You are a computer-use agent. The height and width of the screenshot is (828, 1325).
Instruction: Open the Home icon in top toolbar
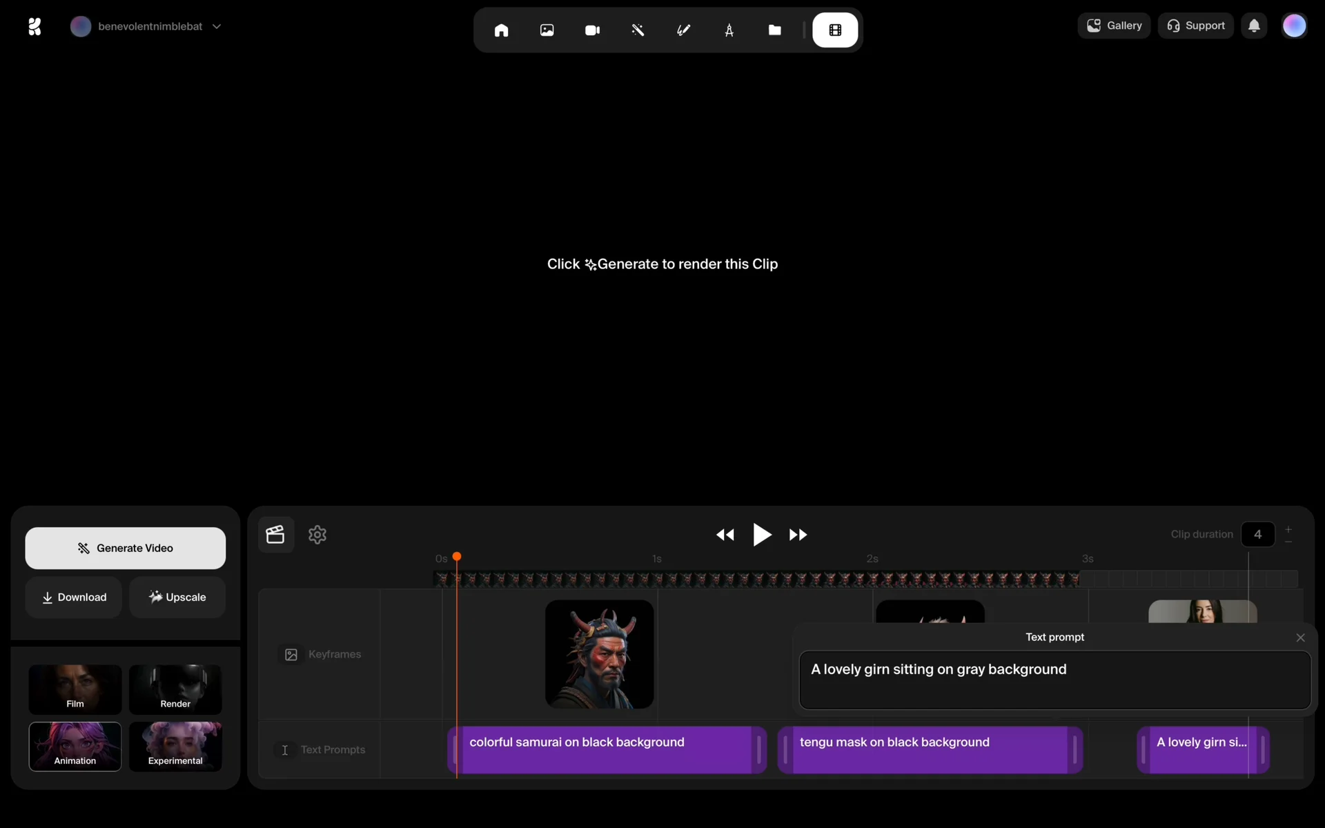coord(501,30)
